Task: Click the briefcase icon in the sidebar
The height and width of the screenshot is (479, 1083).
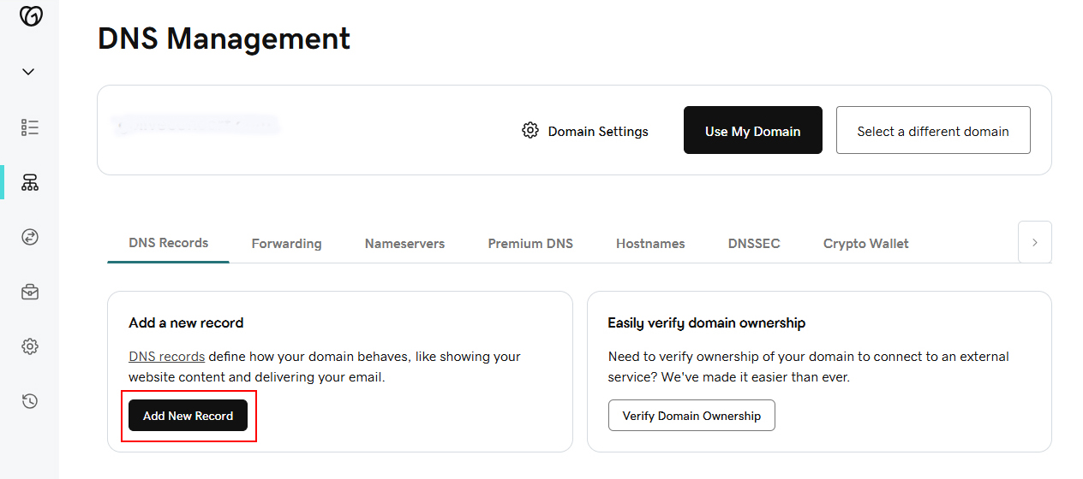Action: tap(30, 292)
